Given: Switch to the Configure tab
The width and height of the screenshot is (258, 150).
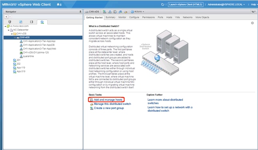Looking at the screenshot, I should 134,17.
